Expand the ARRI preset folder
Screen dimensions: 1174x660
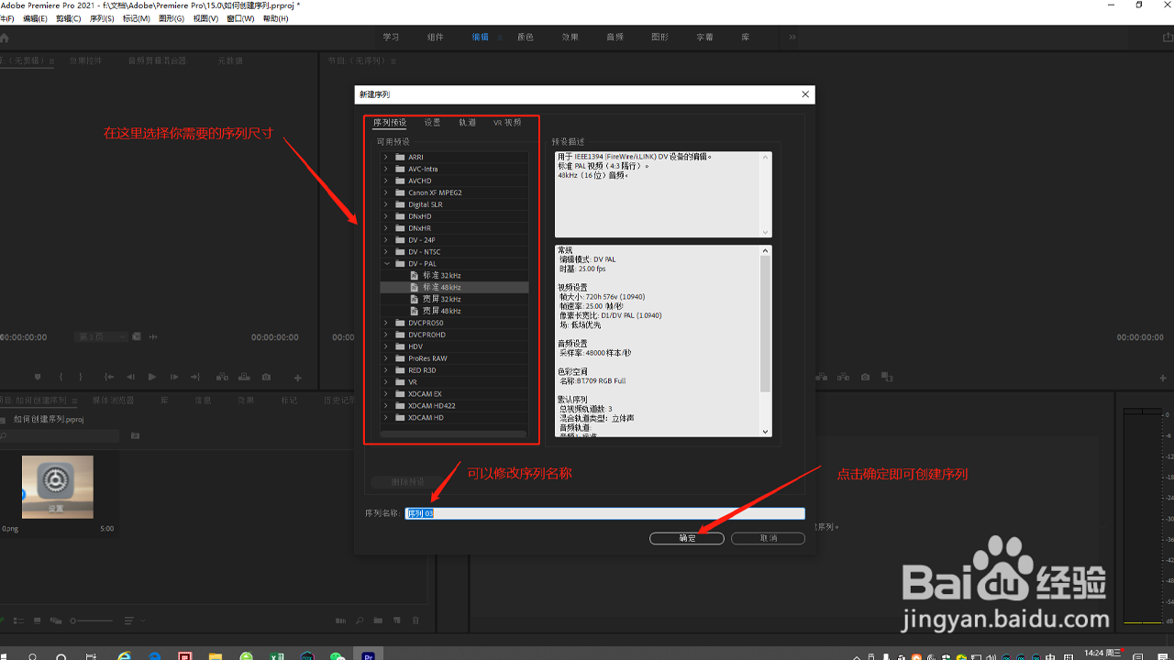point(386,157)
